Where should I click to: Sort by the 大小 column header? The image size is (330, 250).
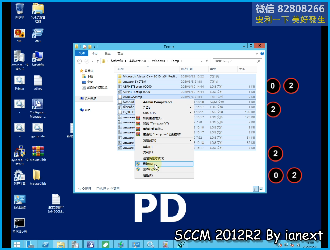(247, 69)
